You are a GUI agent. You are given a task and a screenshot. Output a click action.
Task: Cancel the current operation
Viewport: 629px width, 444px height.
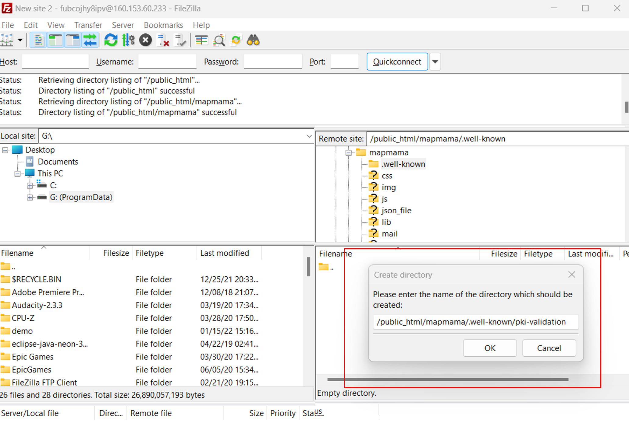click(146, 40)
